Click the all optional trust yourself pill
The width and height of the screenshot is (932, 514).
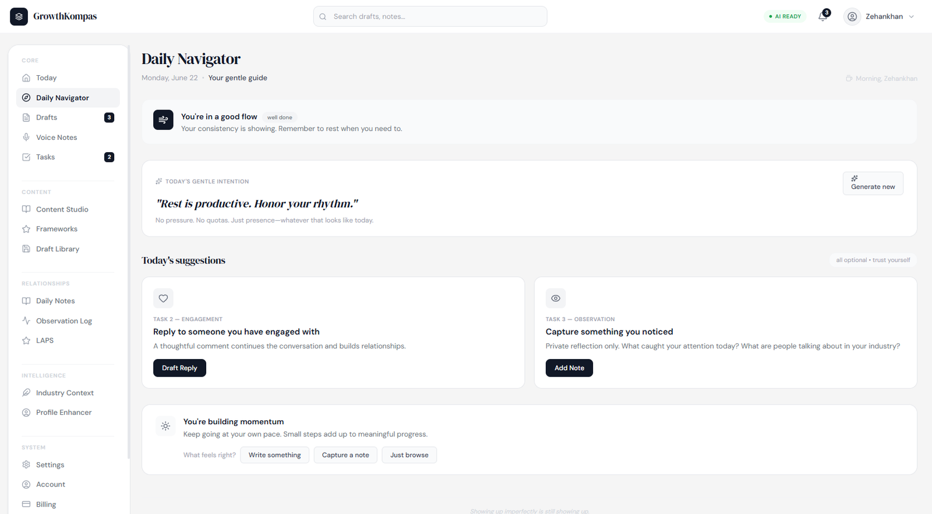(873, 260)
